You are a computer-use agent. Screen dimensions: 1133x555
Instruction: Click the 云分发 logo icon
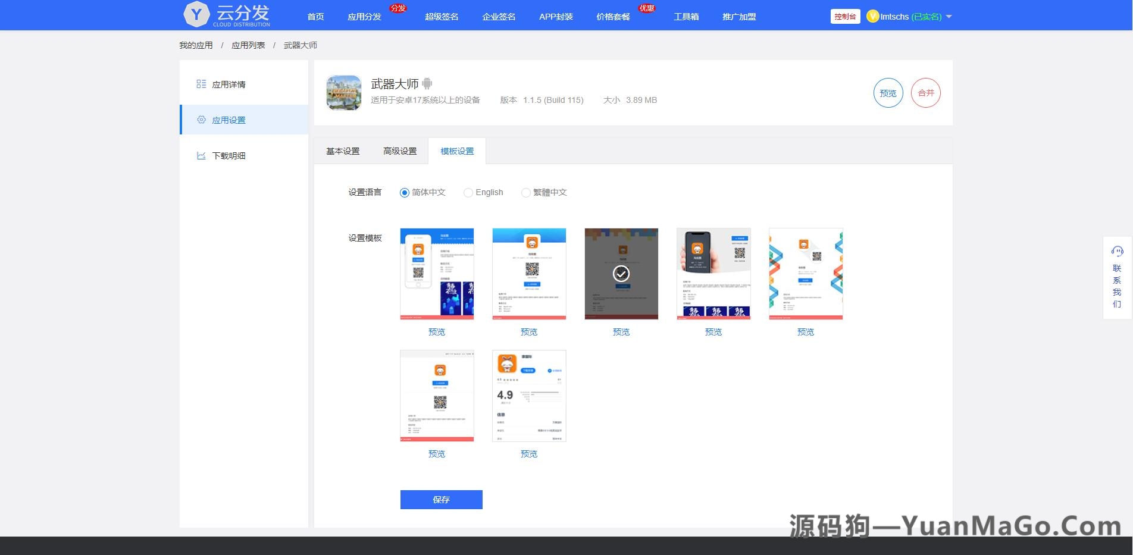point(196,15)
